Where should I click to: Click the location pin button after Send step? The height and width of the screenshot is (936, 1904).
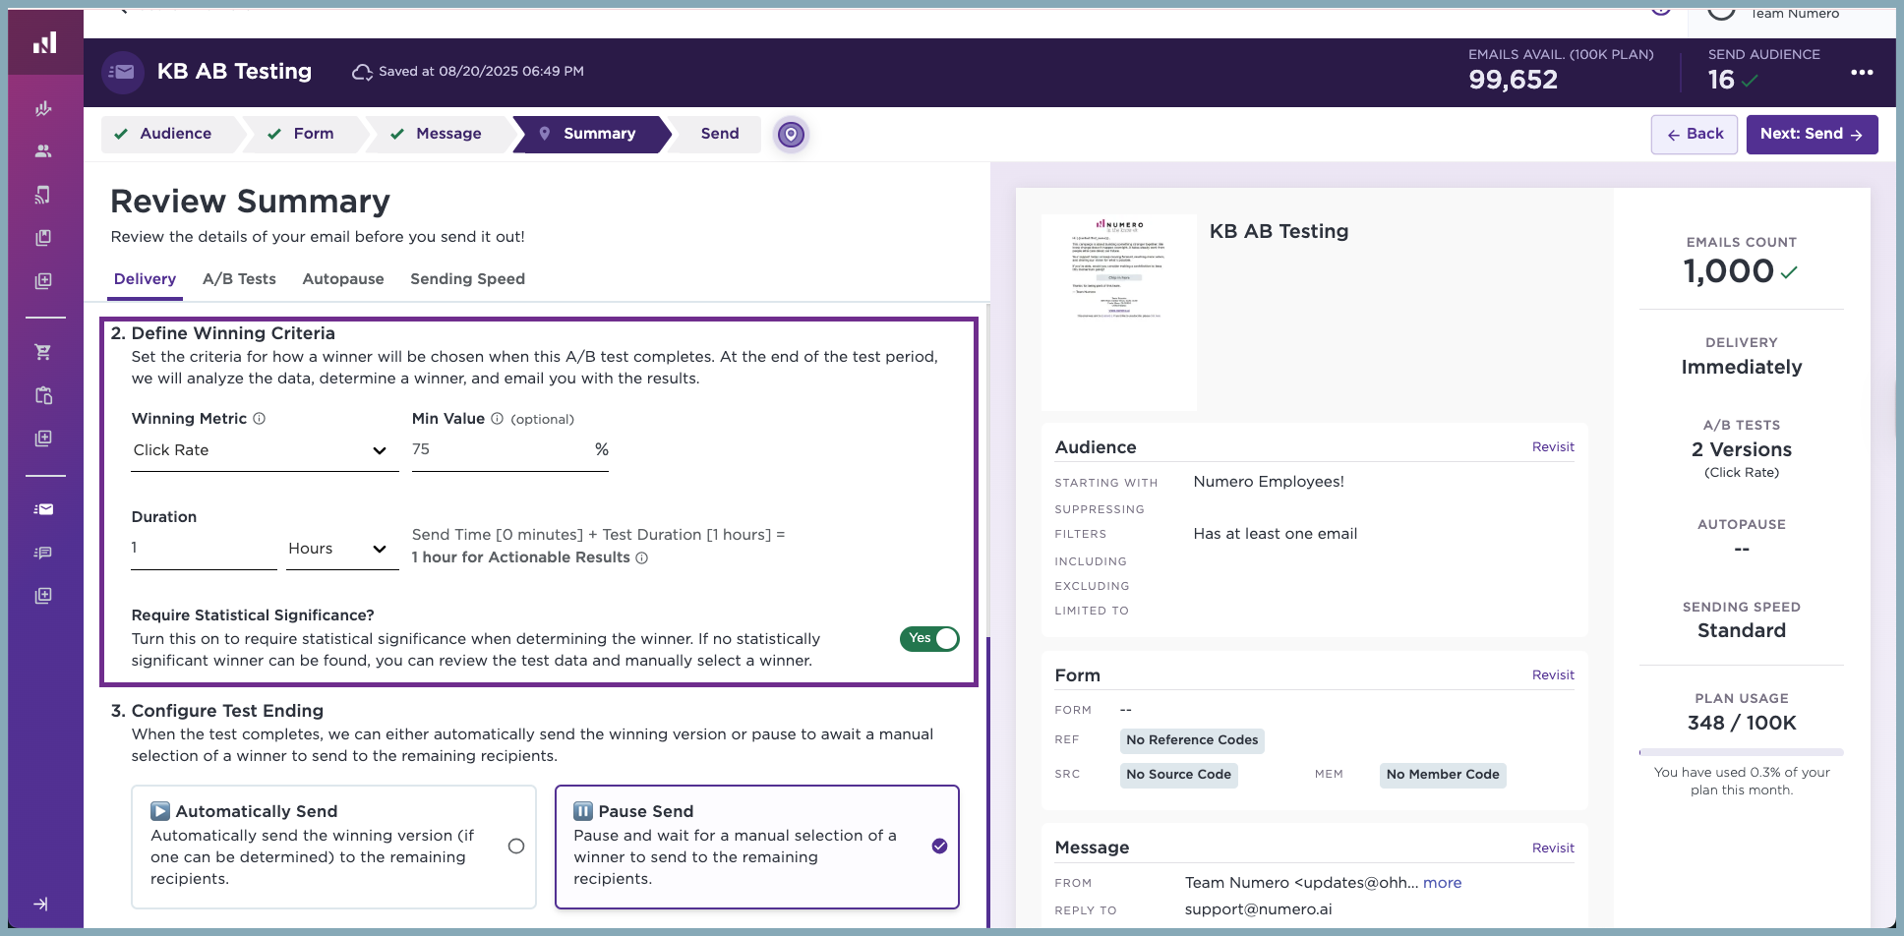coord(791,134)
